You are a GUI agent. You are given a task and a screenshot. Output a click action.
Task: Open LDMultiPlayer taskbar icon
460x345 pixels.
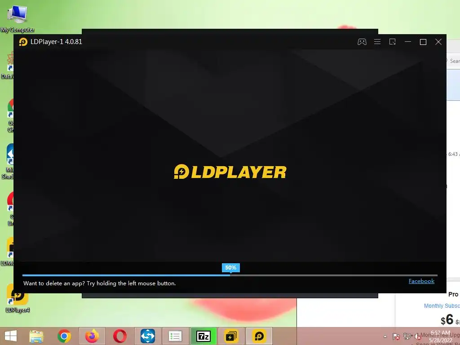coord(231,336)
